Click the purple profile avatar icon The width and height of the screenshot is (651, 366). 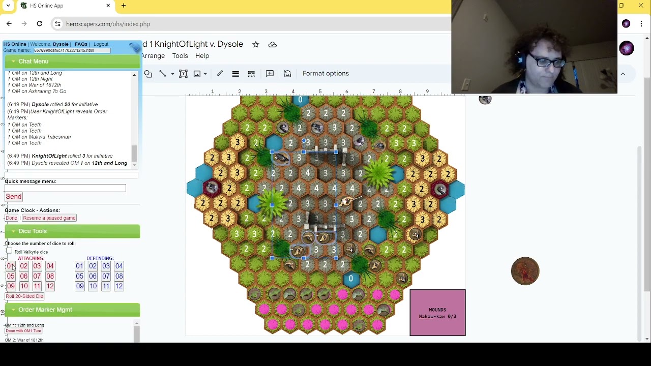(626, 24)
